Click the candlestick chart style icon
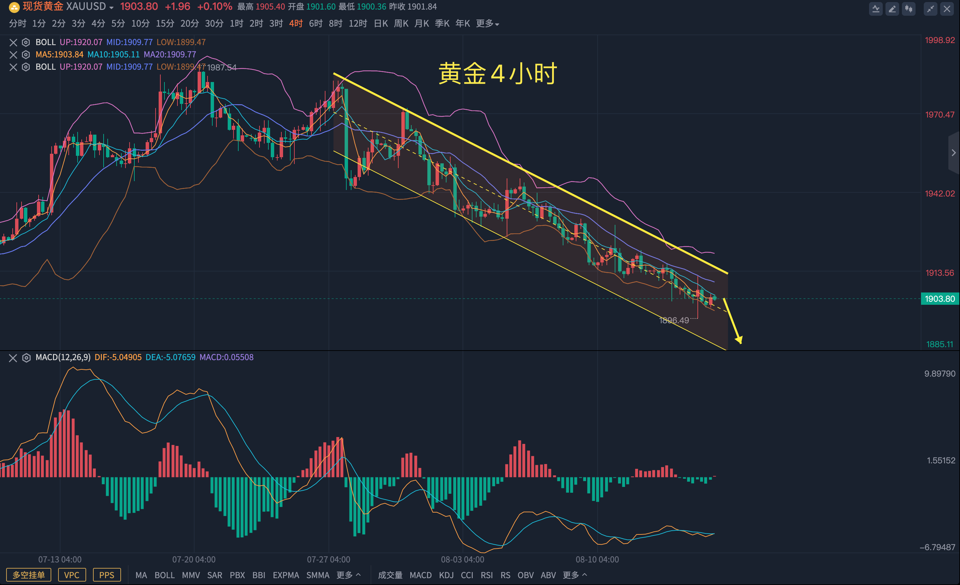960x585 pixels. click(x=909, y=9)
